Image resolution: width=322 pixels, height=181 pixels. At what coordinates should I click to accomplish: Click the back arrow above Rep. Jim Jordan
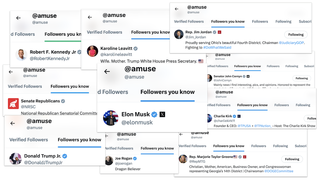click(176, 9)
